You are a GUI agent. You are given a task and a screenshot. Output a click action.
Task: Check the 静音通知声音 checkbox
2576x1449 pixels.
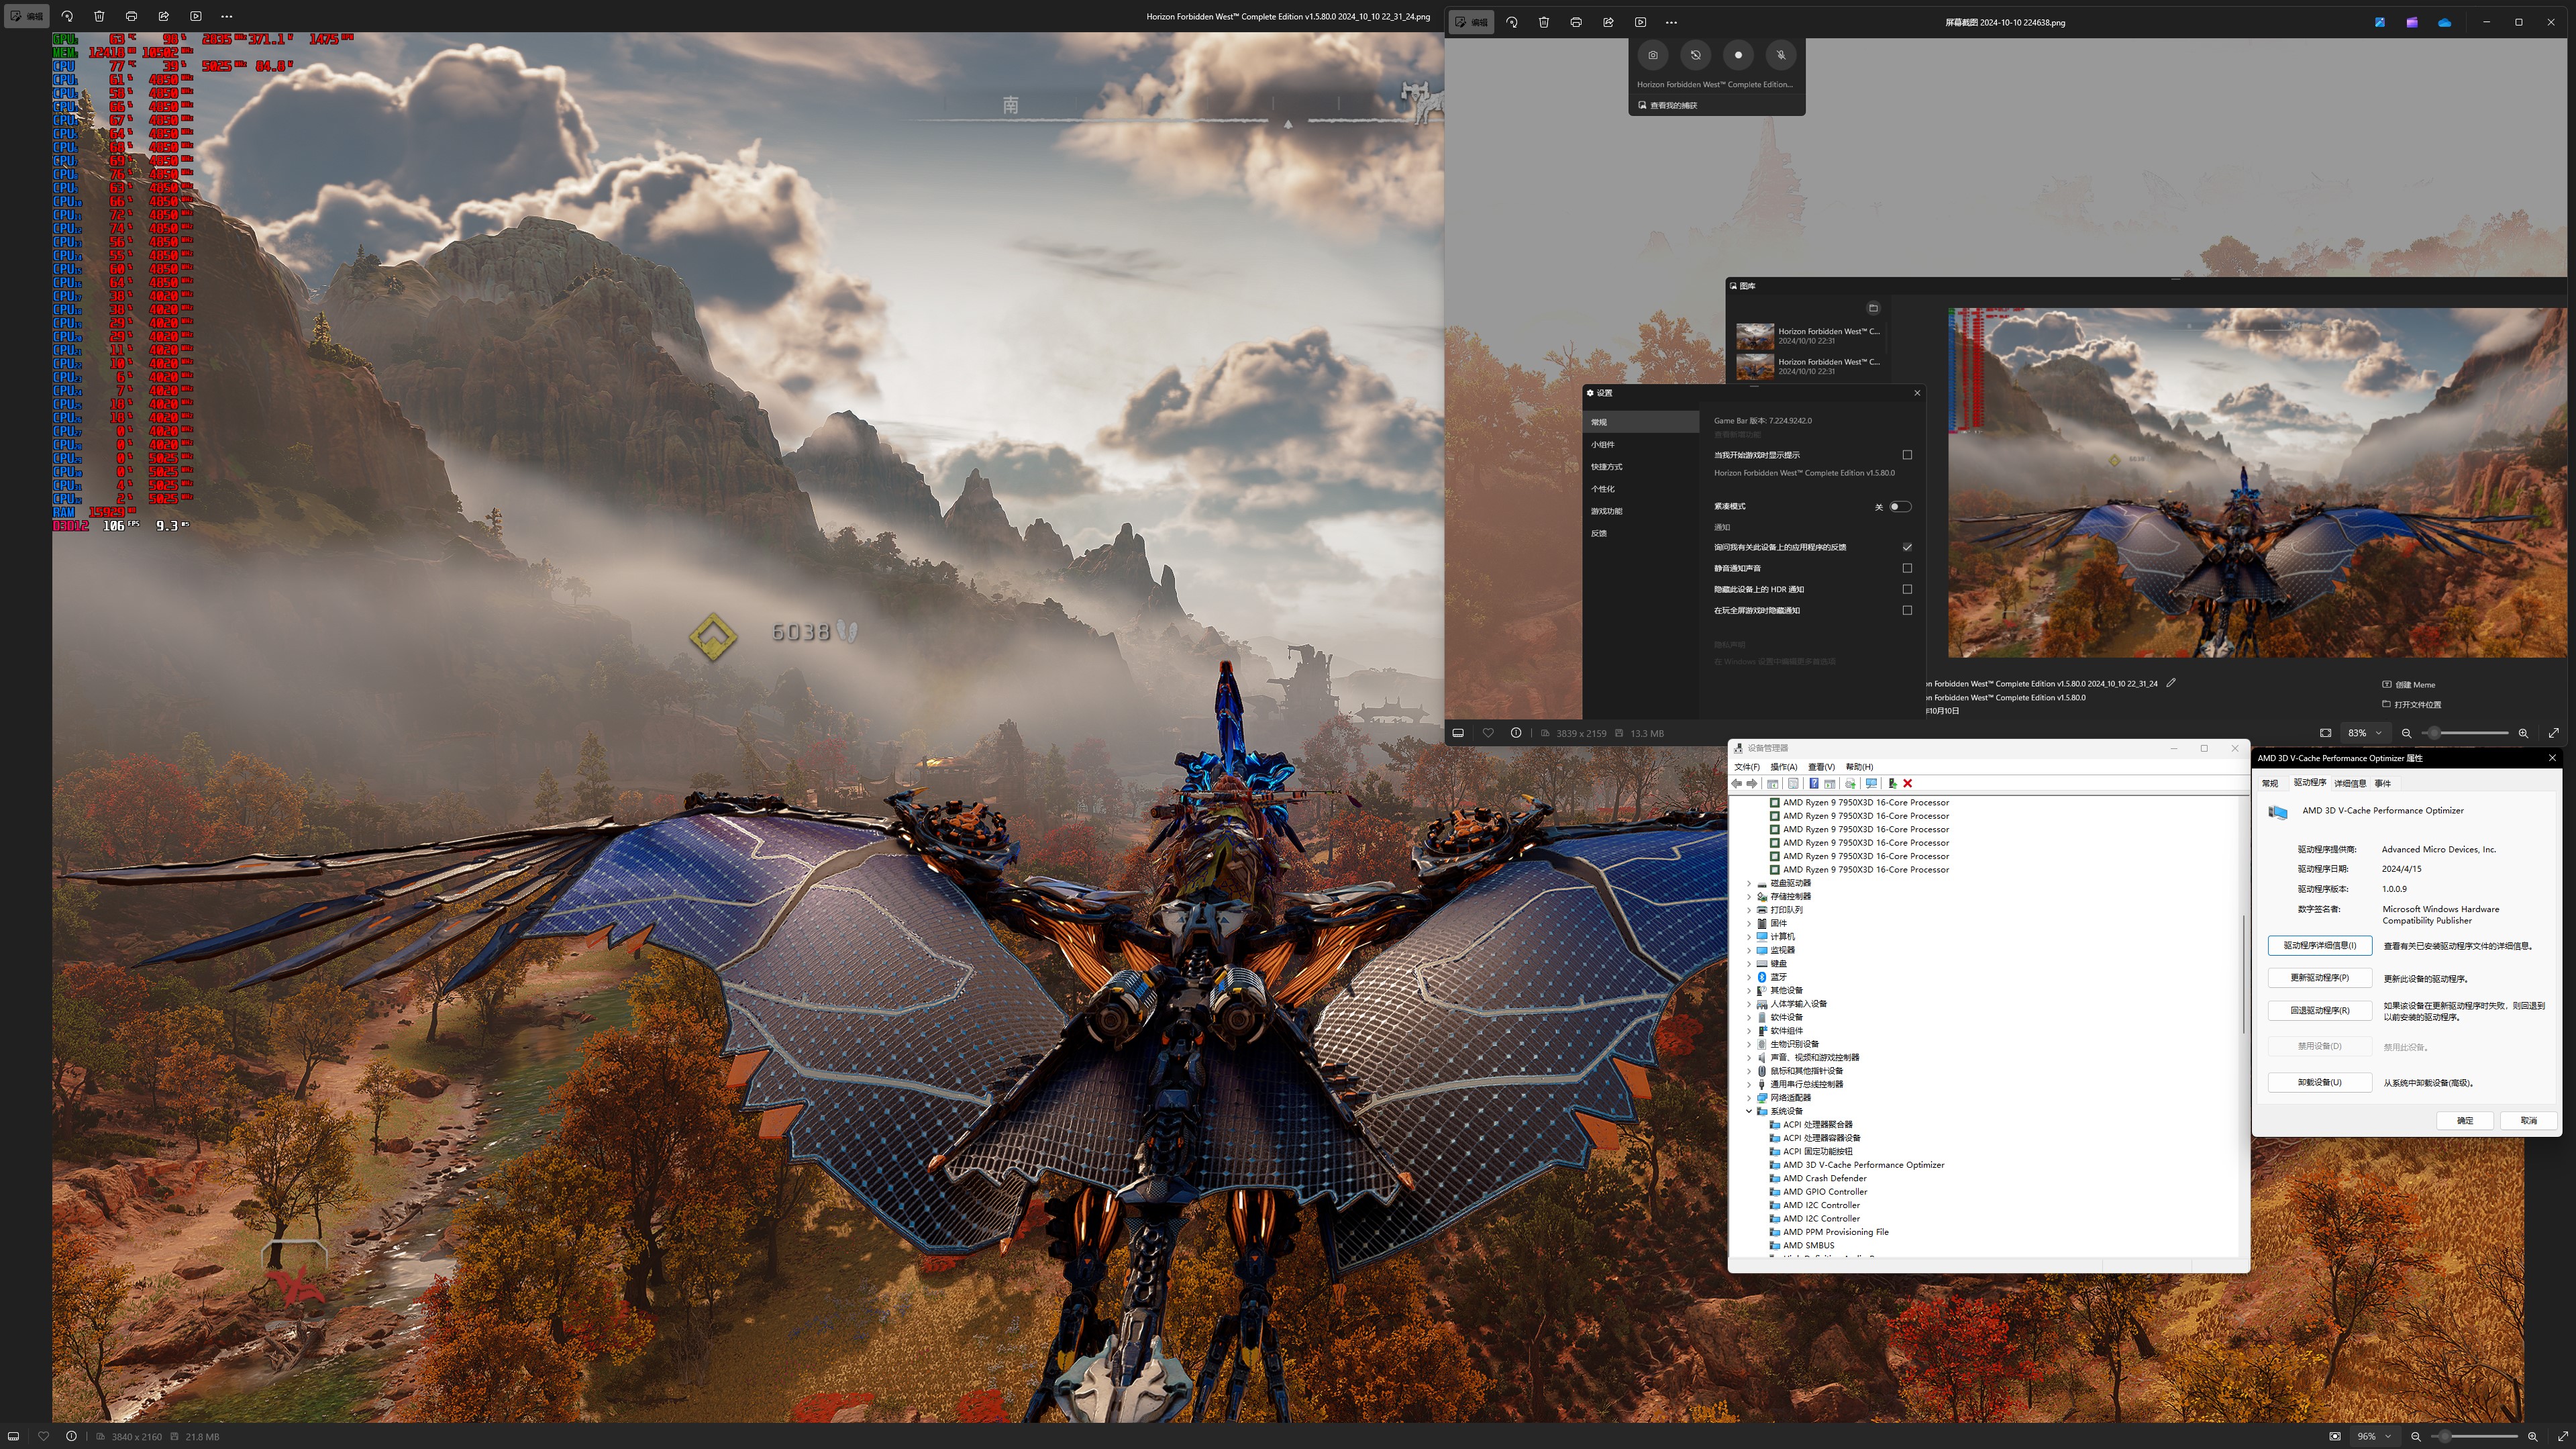1907,568
